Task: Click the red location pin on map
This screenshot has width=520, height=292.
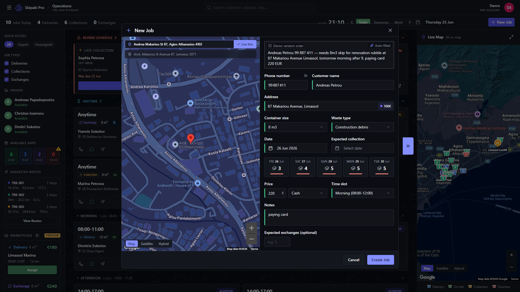Action: tap(191, 138)
